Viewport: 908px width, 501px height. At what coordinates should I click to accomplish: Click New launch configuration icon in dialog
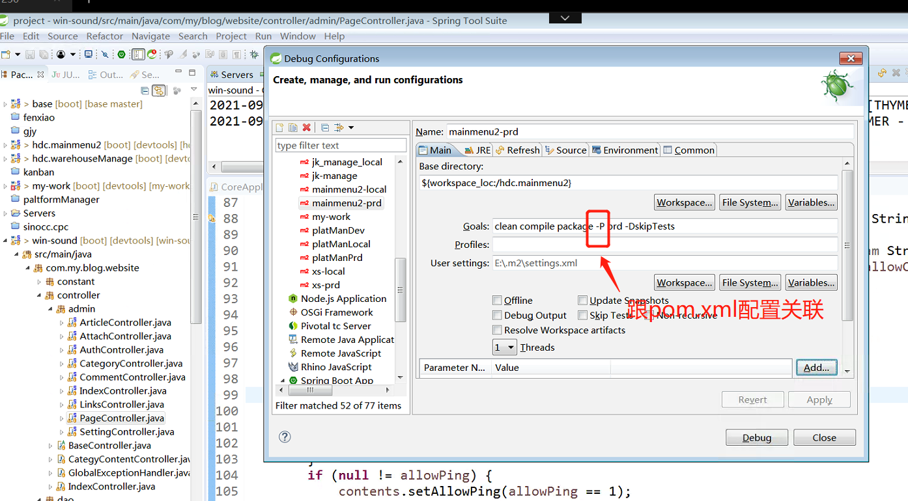[280, 128]
